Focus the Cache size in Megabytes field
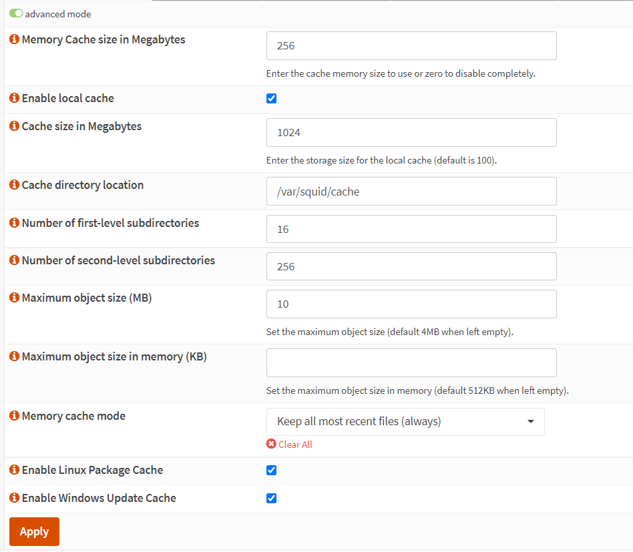Viewport: 633px width, 552px height. coord(411,133)
